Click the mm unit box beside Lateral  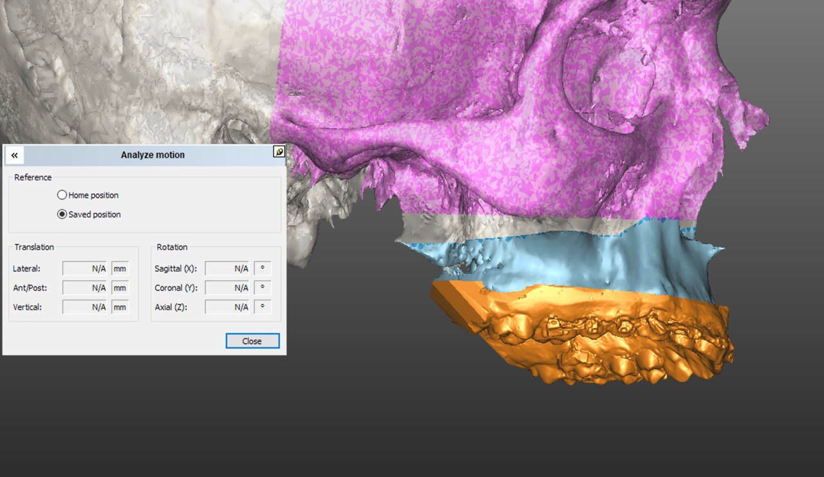coord(120,268)
